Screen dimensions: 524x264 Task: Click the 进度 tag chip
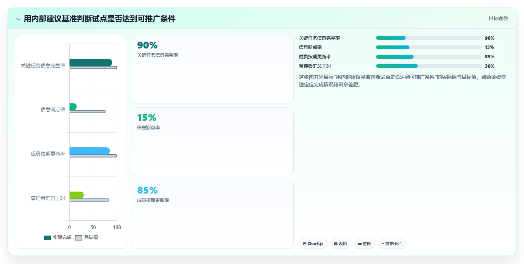364,244
